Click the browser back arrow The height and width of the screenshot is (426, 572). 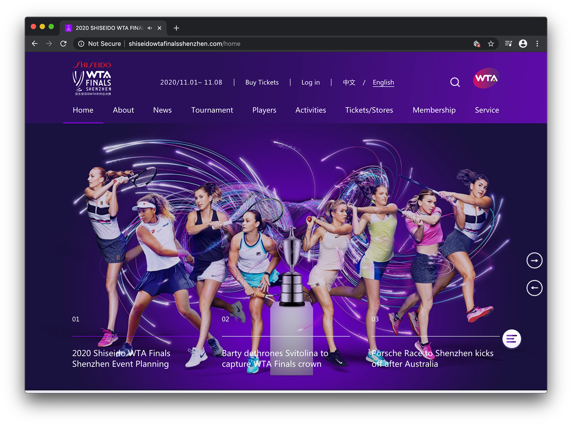(35, 44)
